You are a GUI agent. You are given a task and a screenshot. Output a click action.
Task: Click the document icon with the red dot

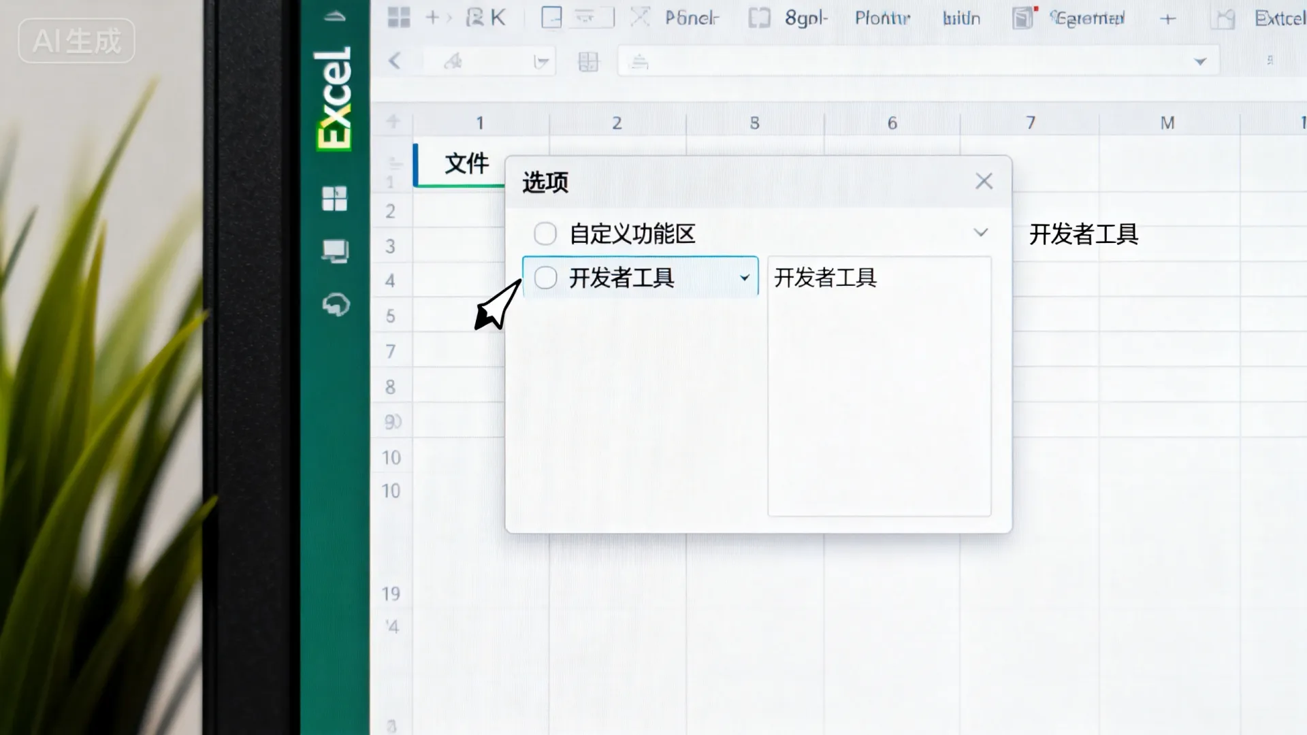click(x=1024, y=18)
